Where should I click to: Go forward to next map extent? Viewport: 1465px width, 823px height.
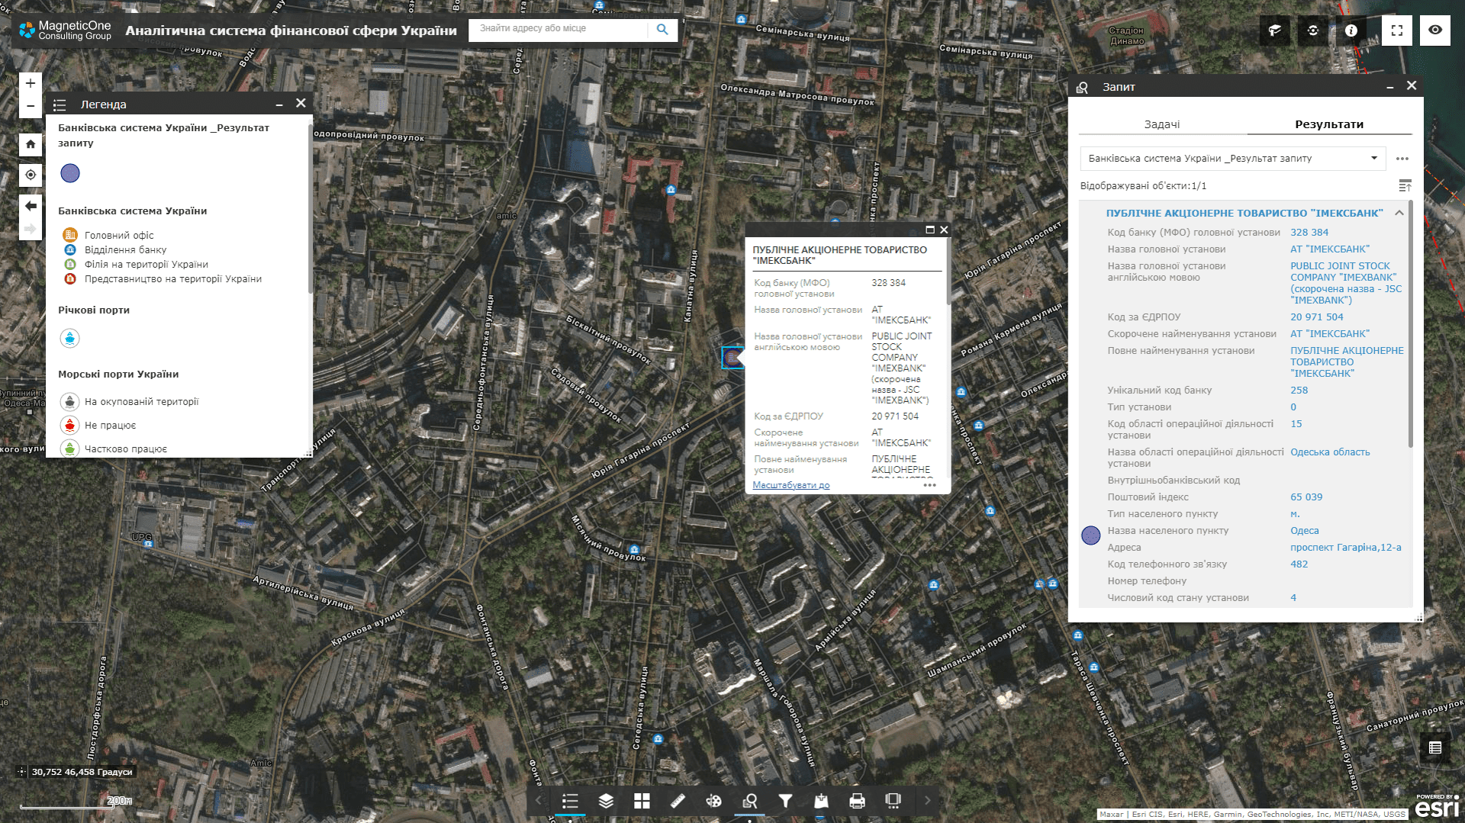pyautogui.click(x=31, y=229)
